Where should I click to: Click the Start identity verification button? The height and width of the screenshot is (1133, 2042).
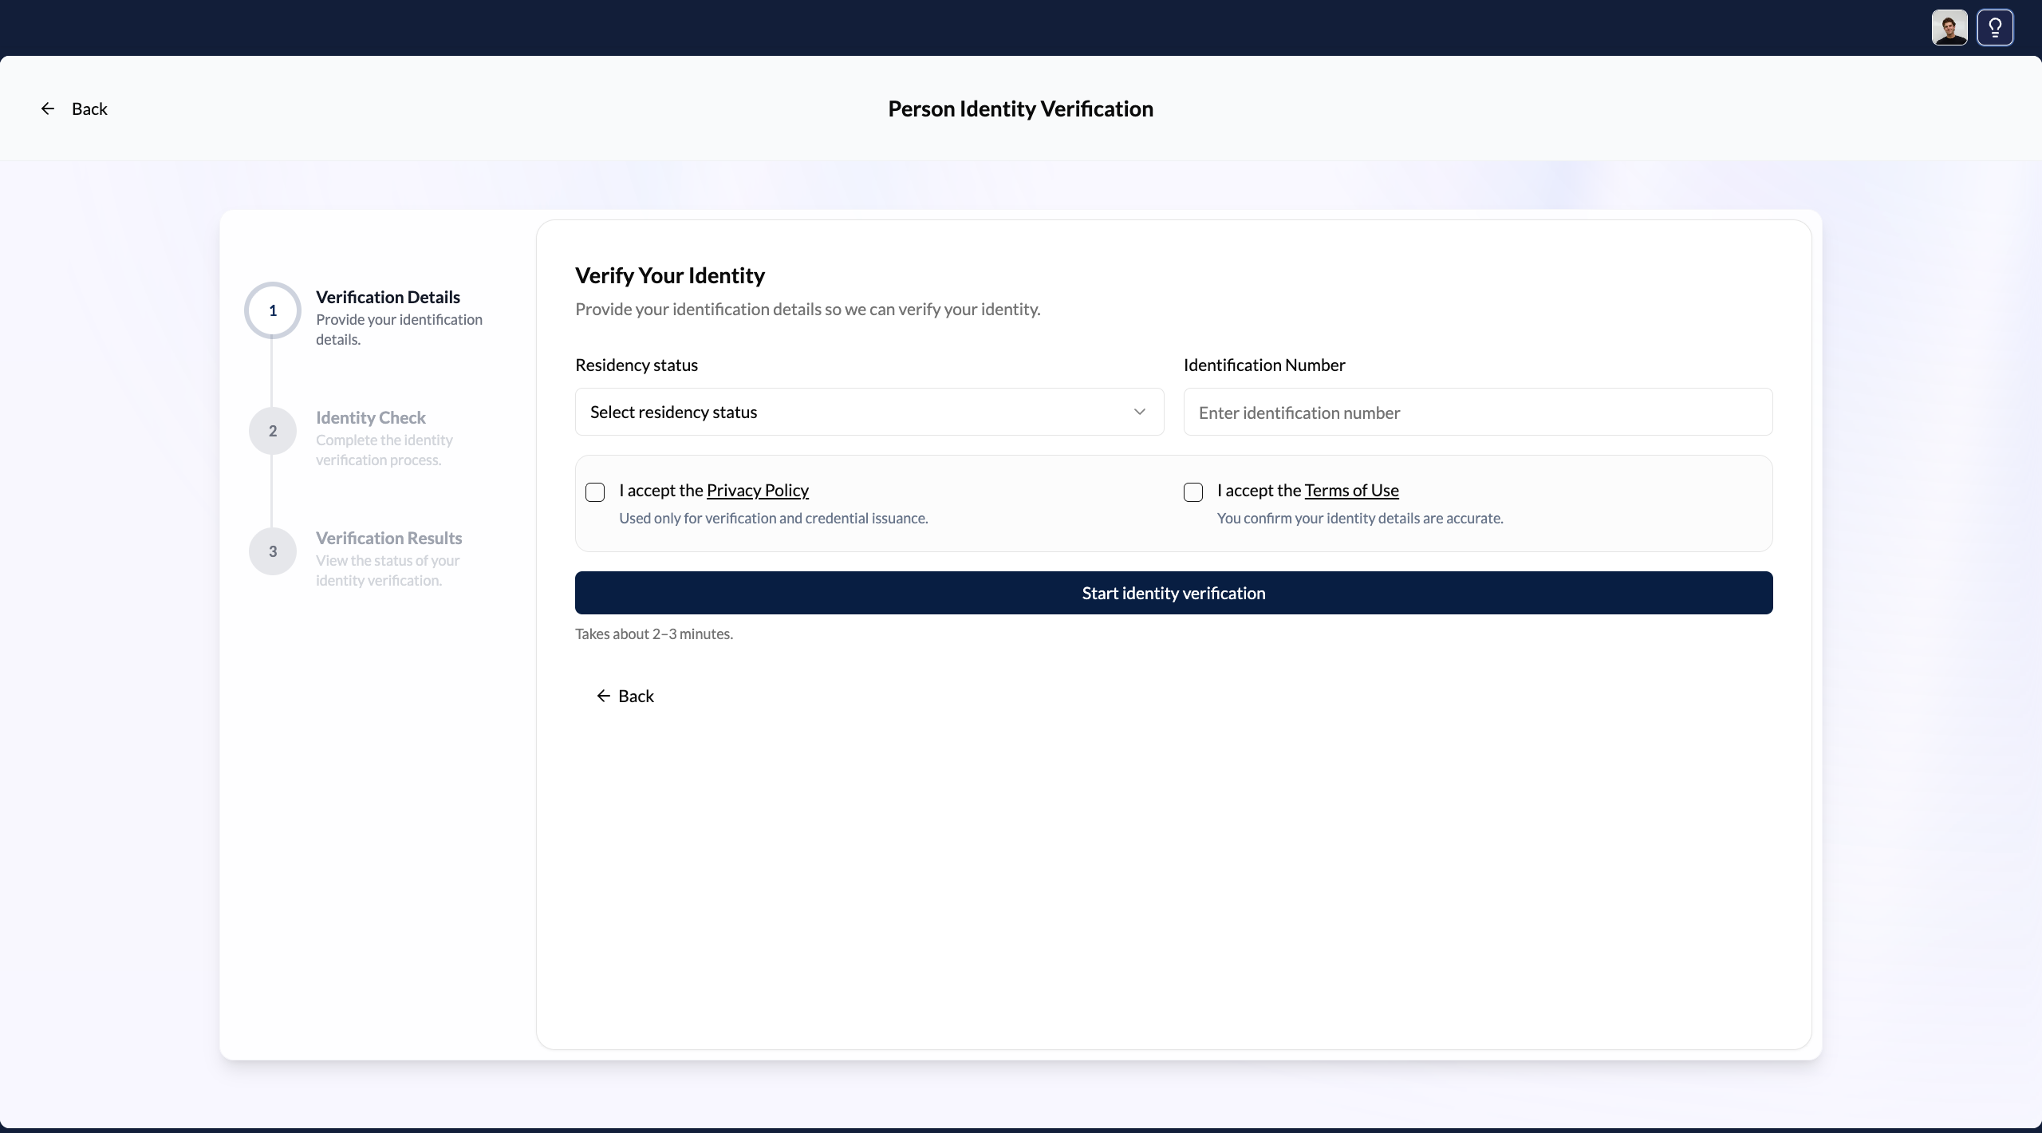pos(1173,593)
